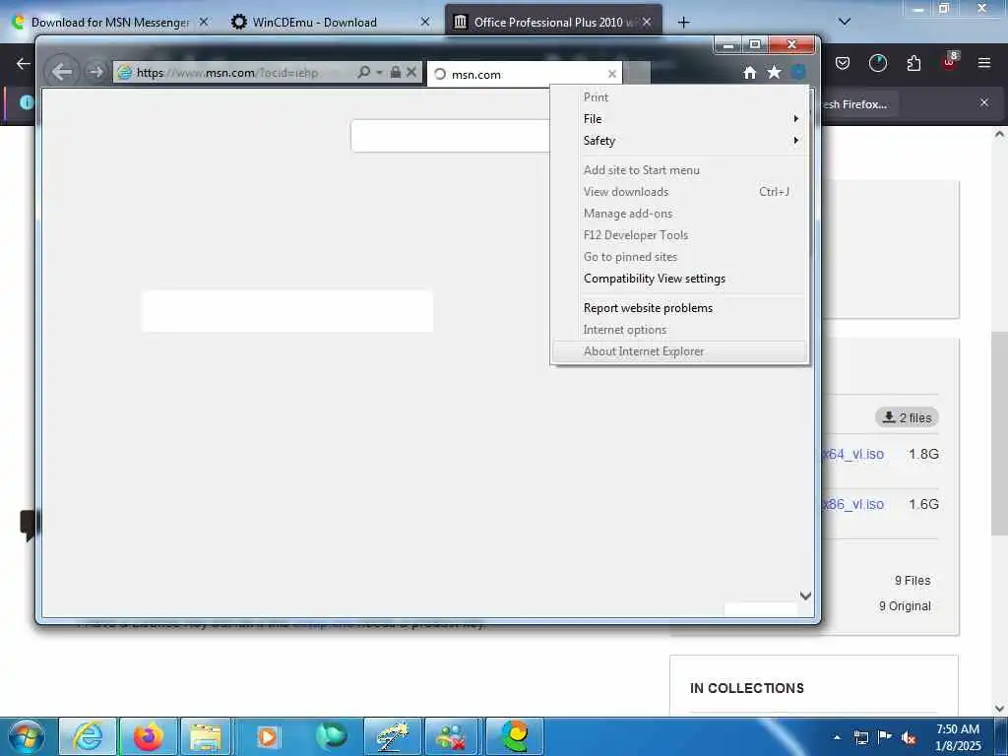Screen dimensions: 1008x756
Task: Show hidden system tray icons arrow
Action: click(837, 737)
